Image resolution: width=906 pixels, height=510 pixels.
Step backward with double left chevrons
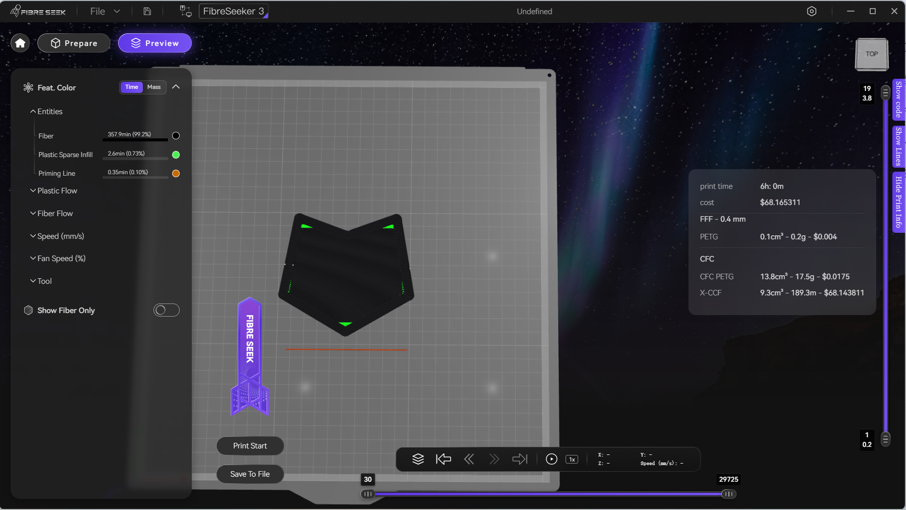(x=469, y=459)
